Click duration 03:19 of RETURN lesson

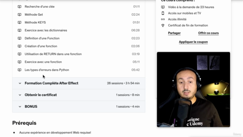pyautogui.click(x=136, y=54)
